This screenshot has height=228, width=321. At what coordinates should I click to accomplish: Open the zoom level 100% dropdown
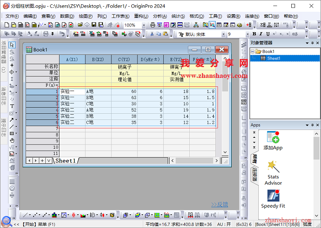coord(144,25)
